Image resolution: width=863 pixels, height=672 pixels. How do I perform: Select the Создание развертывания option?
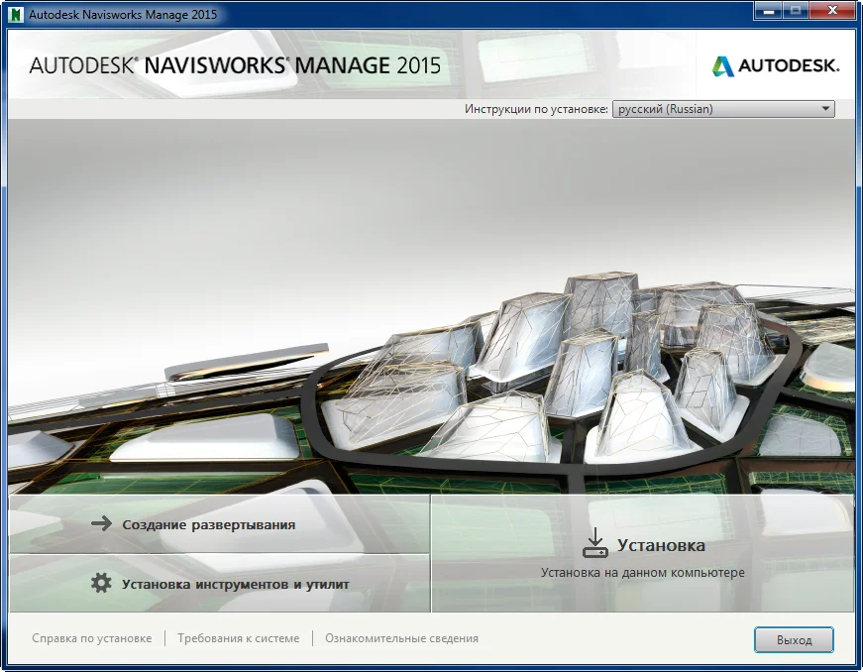point(208,524)
